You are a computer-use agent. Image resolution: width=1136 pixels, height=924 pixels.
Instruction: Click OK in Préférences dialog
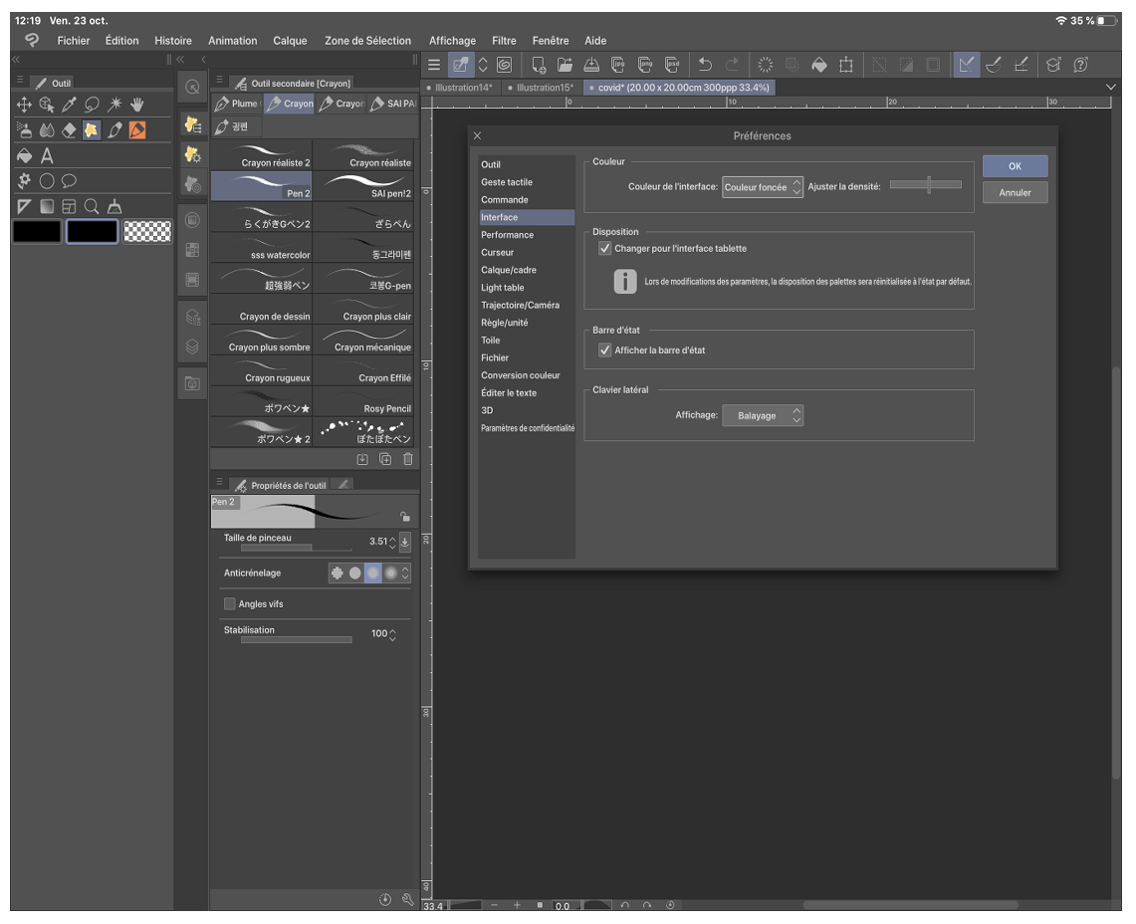[x=1015, y=166]
